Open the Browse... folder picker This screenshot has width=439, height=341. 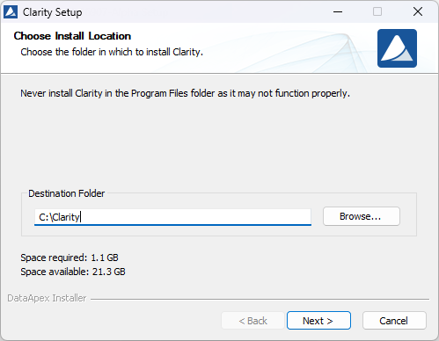tap(362, 216)
